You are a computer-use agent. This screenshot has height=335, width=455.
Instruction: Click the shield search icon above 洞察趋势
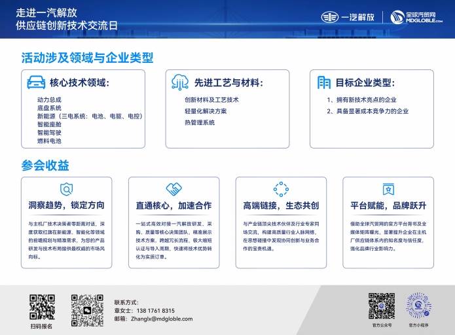pos(67,189)
